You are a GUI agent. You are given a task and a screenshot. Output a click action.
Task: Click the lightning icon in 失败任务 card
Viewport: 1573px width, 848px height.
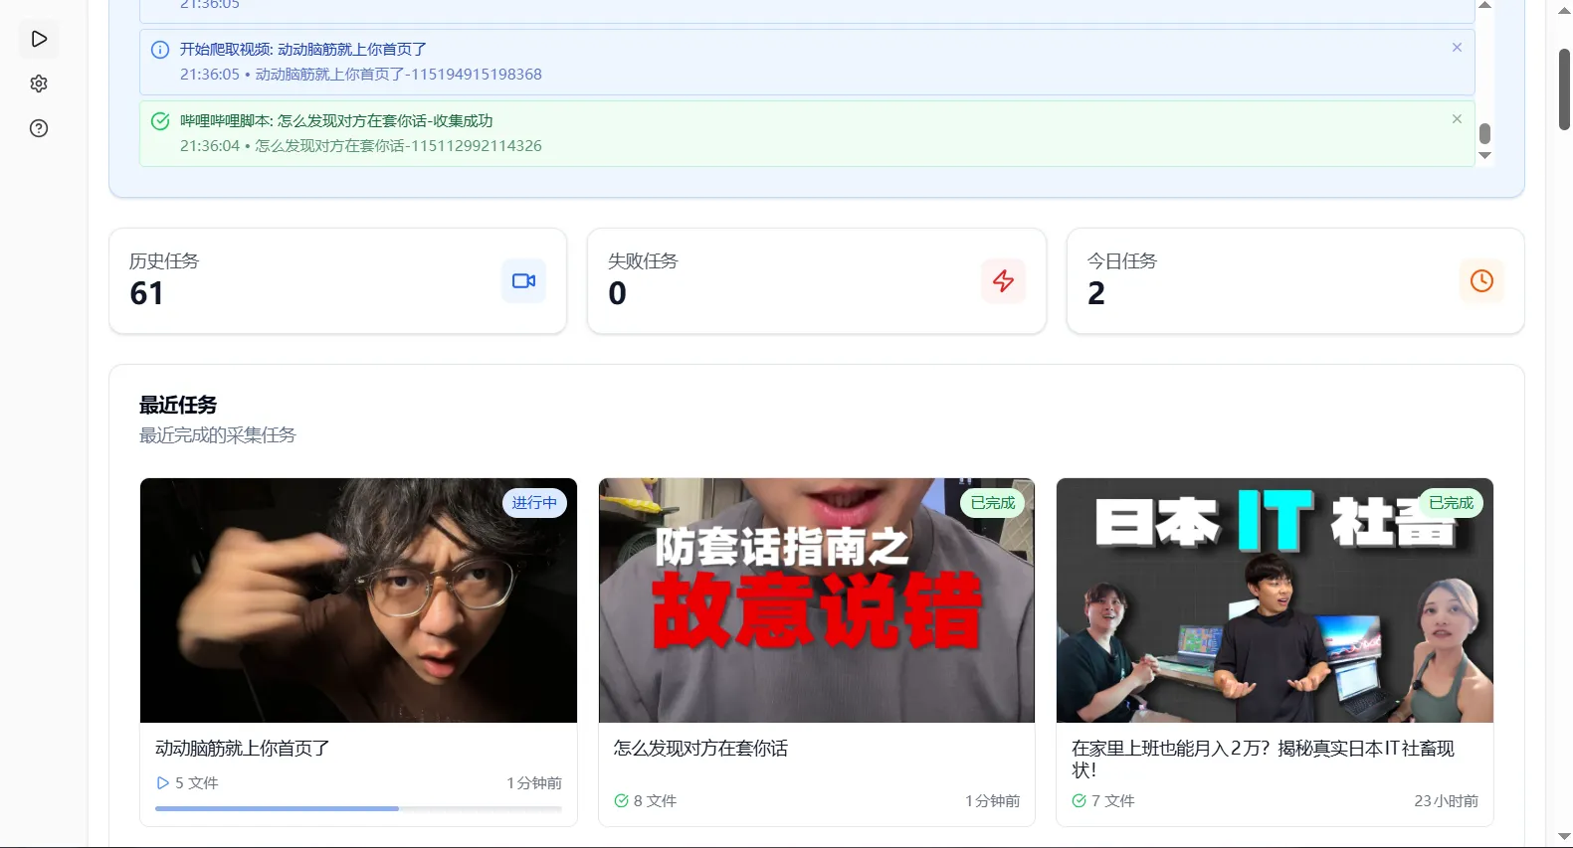tap(1003, 281)
